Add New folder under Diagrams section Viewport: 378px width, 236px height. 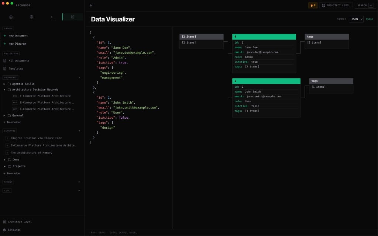(12, 173)
